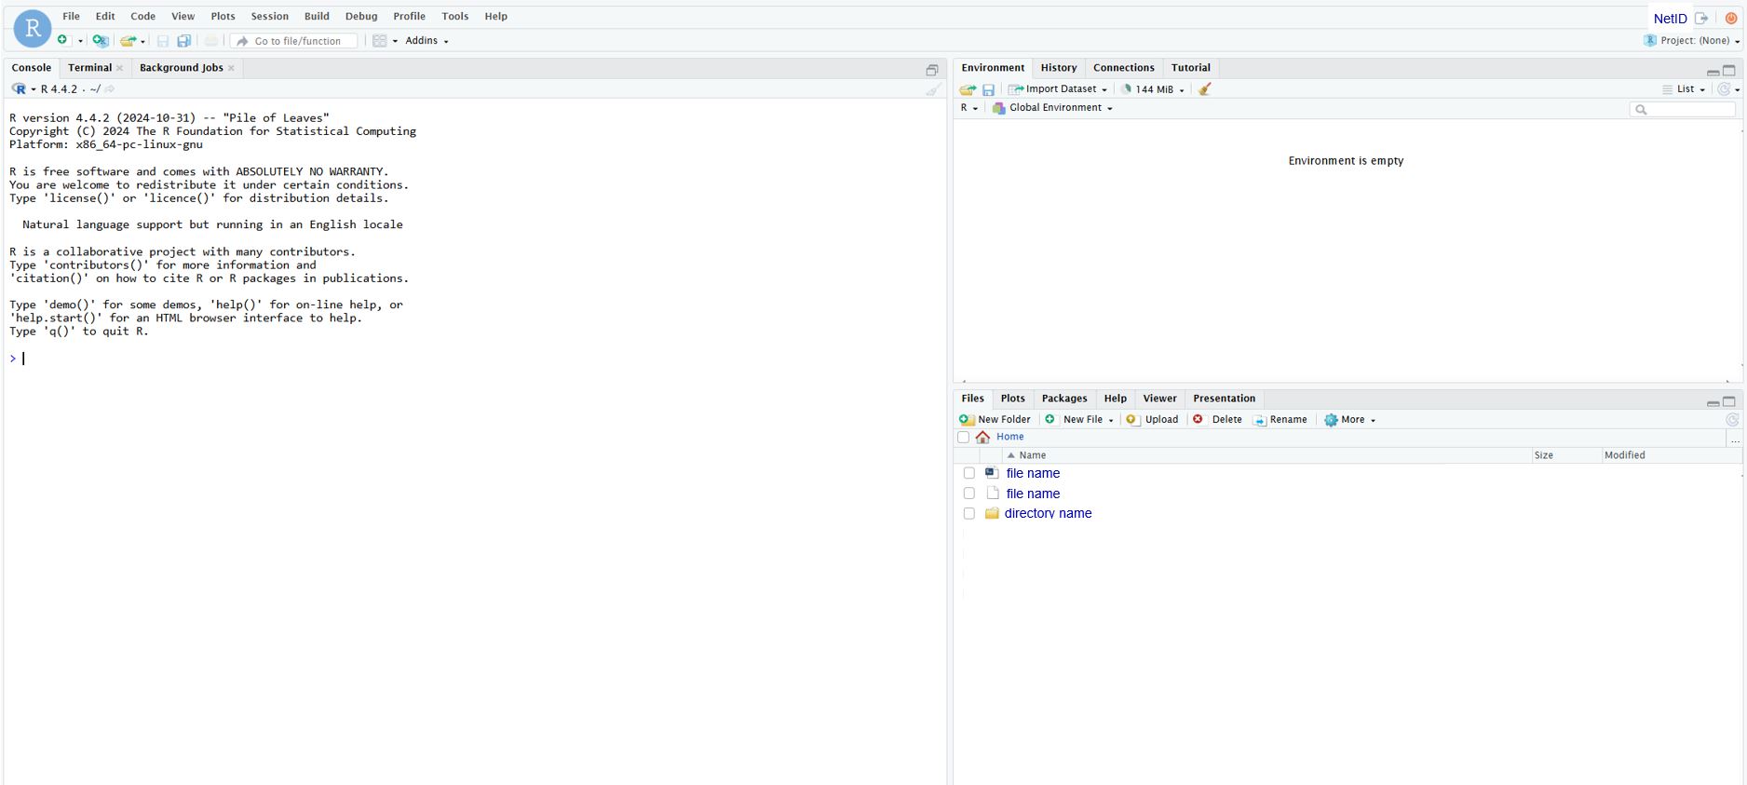Screen dimensions: 1747x785
Task: Switch to the Packages tab
Action: click(x=1064, y=399)
